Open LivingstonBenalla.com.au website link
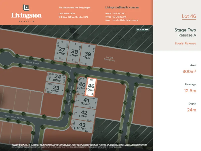The width and height of the screenshot is (201, 151). [x=122, y=8]
